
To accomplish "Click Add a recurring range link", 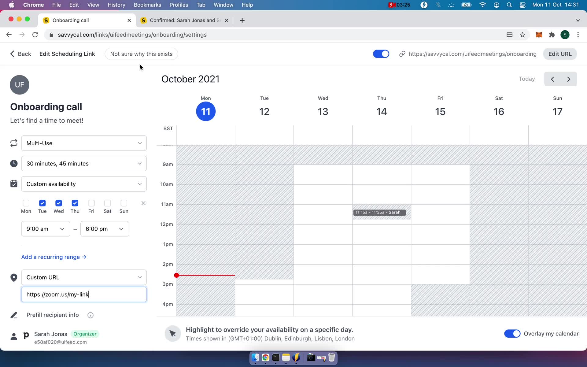I will (54, 257).
